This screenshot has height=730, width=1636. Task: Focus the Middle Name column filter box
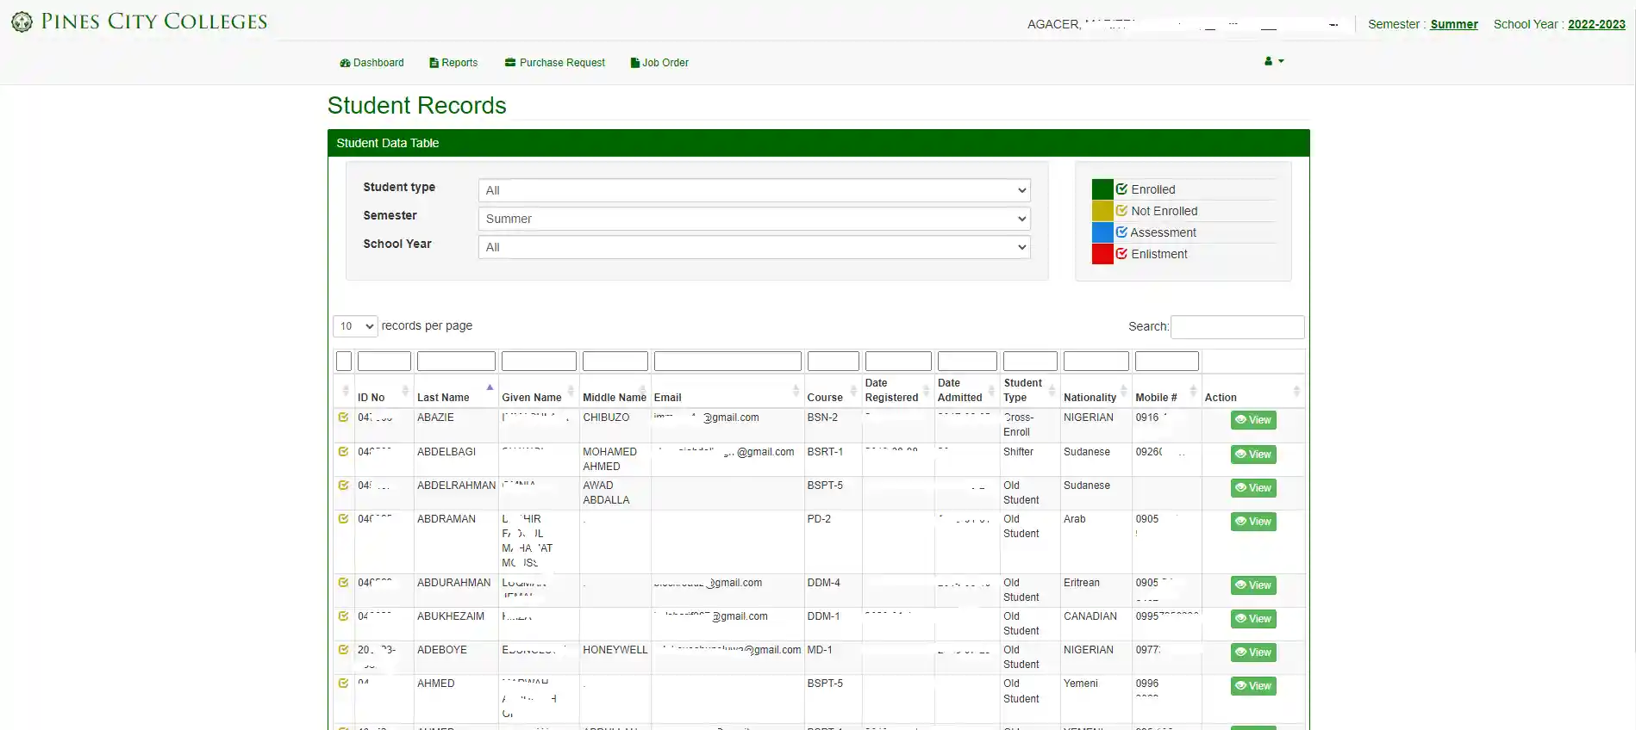(615, 361)
